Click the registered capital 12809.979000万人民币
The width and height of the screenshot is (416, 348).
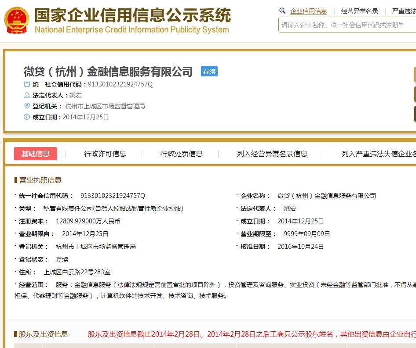click(x=88, y=221)
